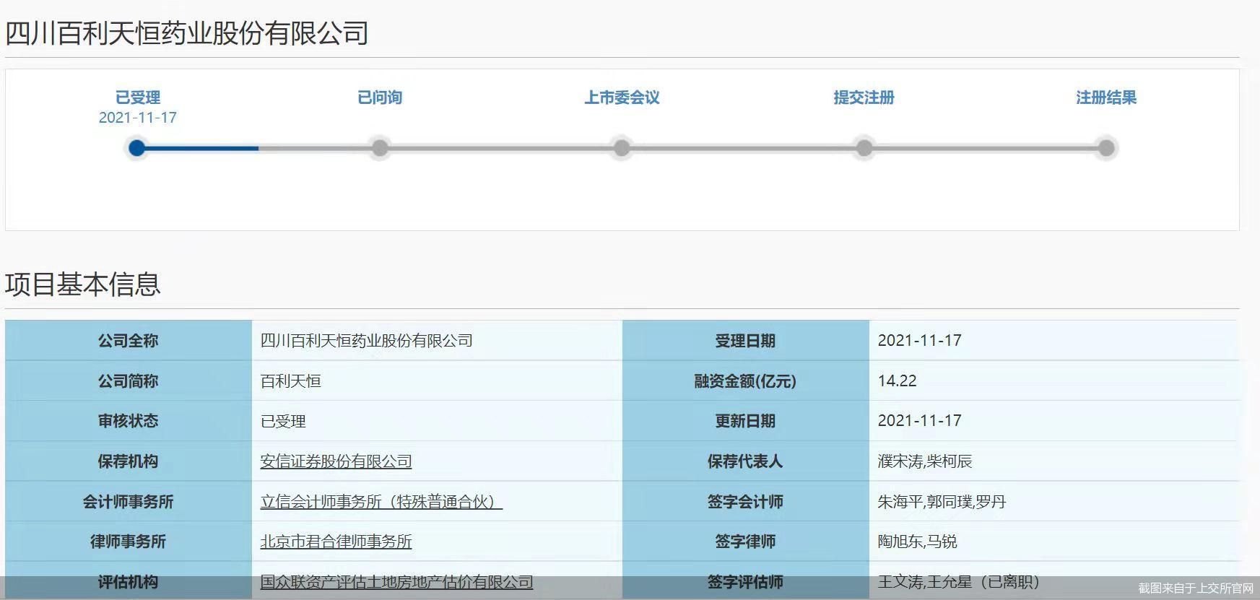Click signing accountants 朱海平,郭同璞,罗丹
This screenshot has width=1260, height=600.
click(942, 502)
